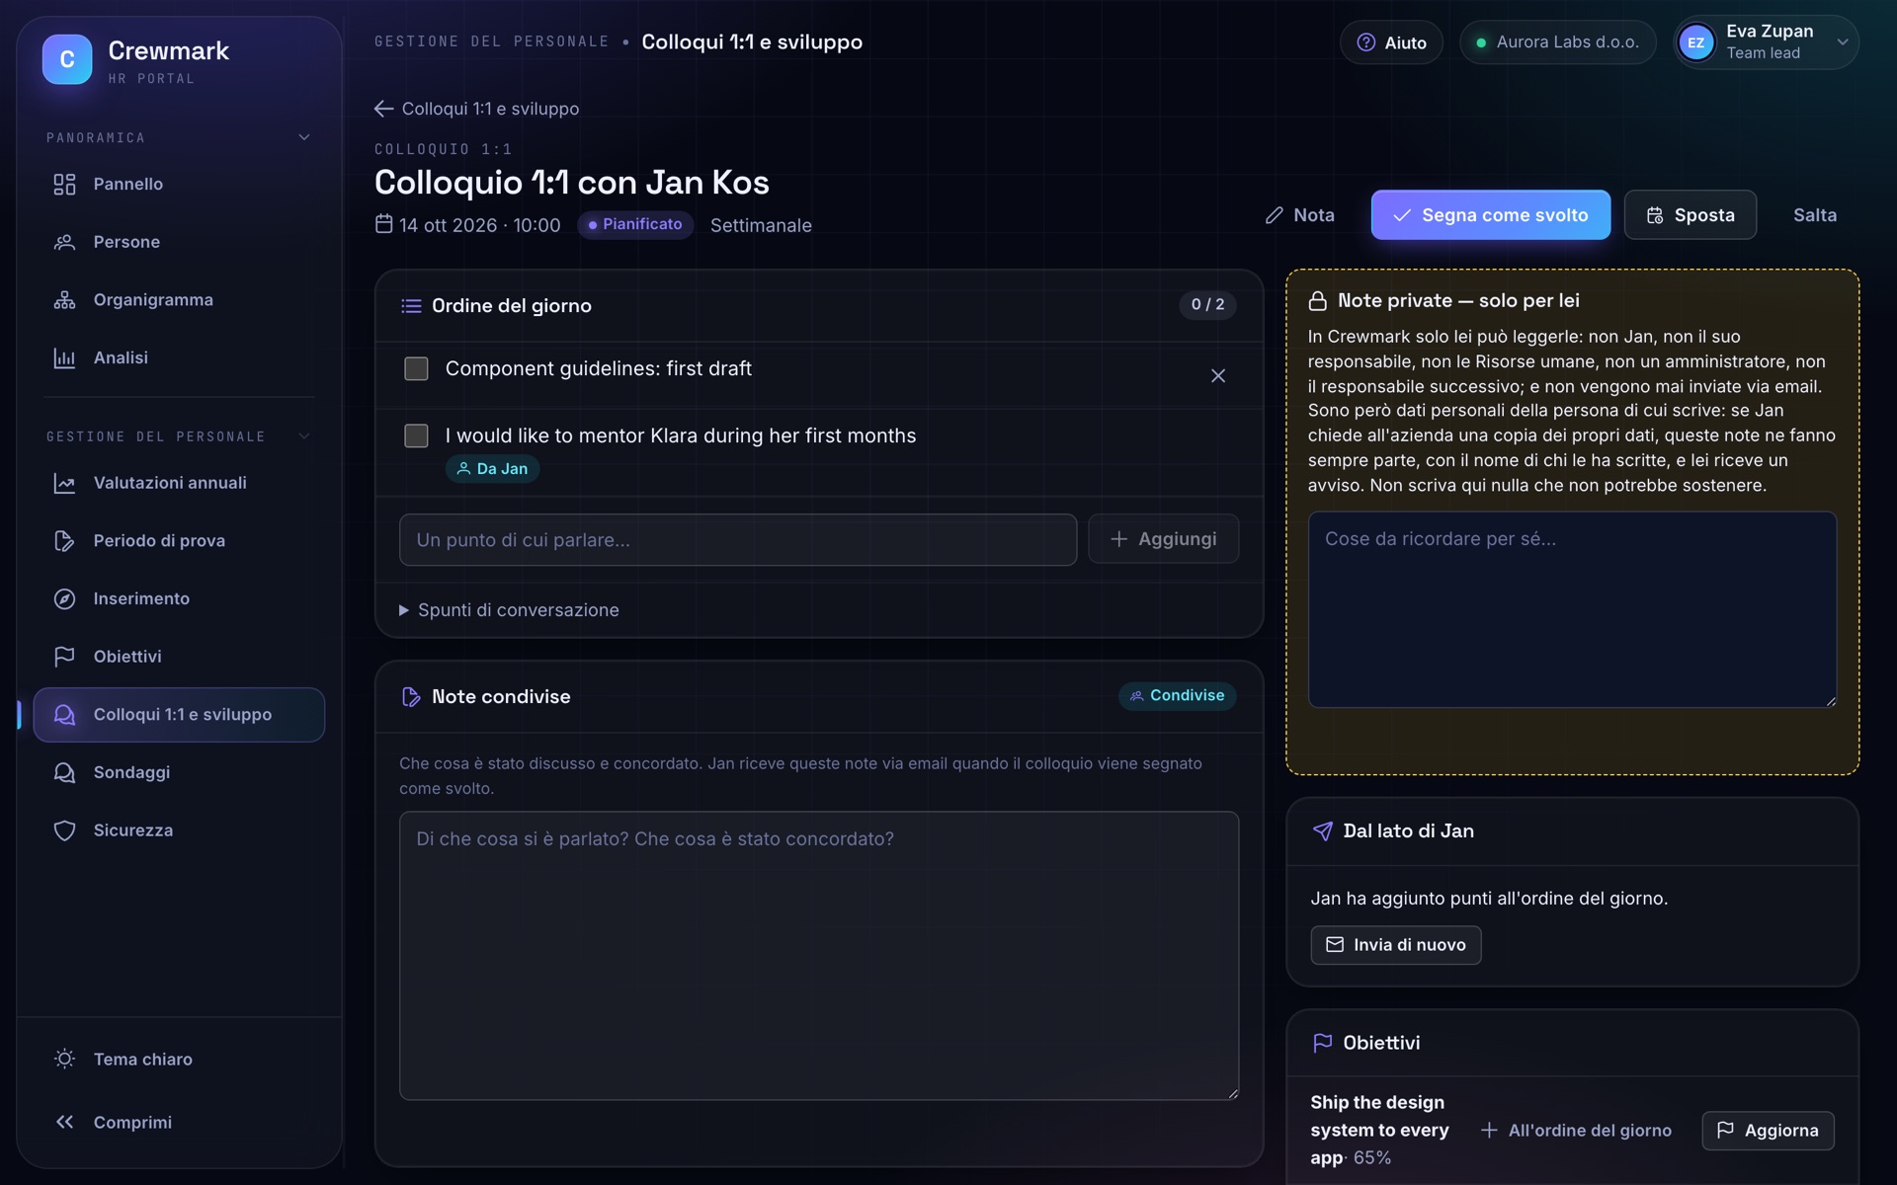Check the mentor Klara agenda item
The height and width of the screenshot is (1185, 1897).
[416, 436]
